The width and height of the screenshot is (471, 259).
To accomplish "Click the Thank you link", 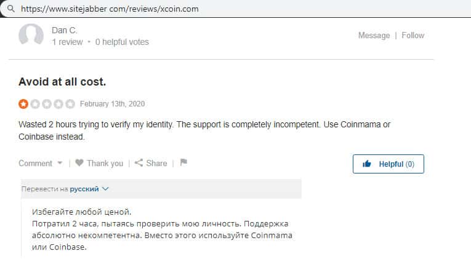I will click(105, 164).
